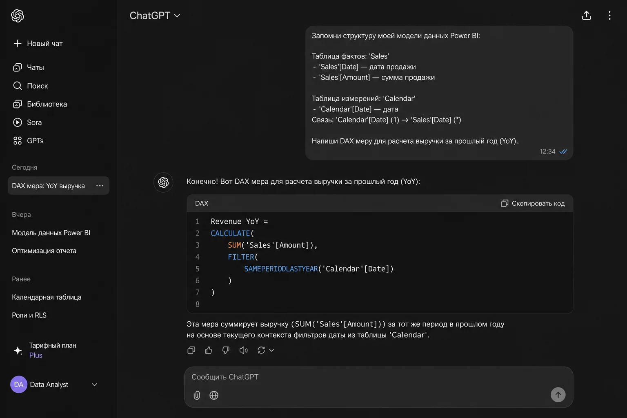Click the 12:34 message timestamp
This screenshot has height=418, width=627.
(547, 151)
